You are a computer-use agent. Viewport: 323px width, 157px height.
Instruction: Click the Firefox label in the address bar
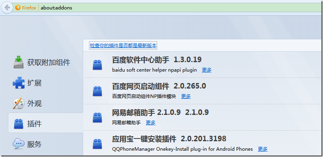[29, 8]
